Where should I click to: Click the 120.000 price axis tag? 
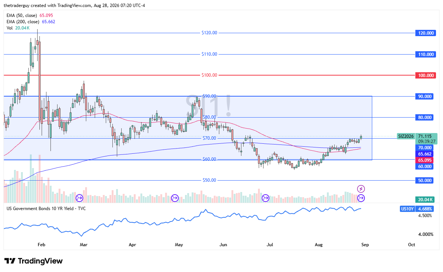pos(425,33)
